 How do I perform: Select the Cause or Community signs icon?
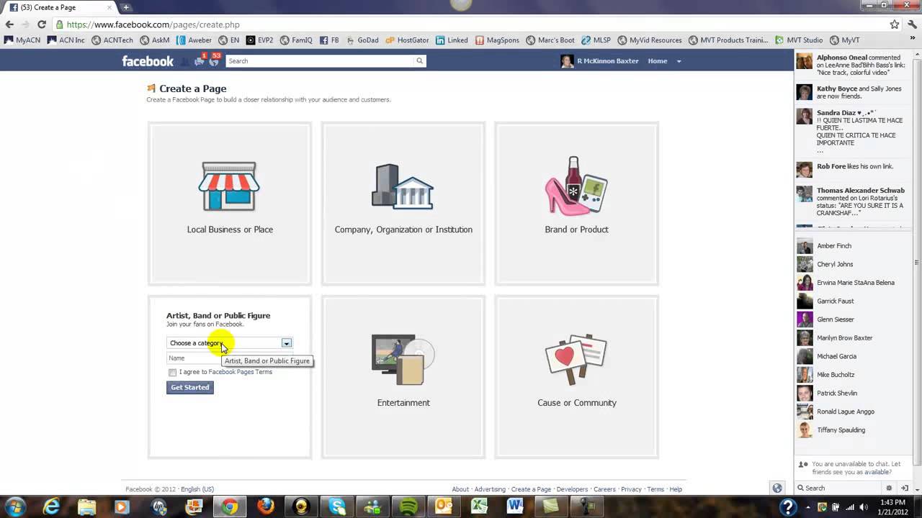click(576, 360)
